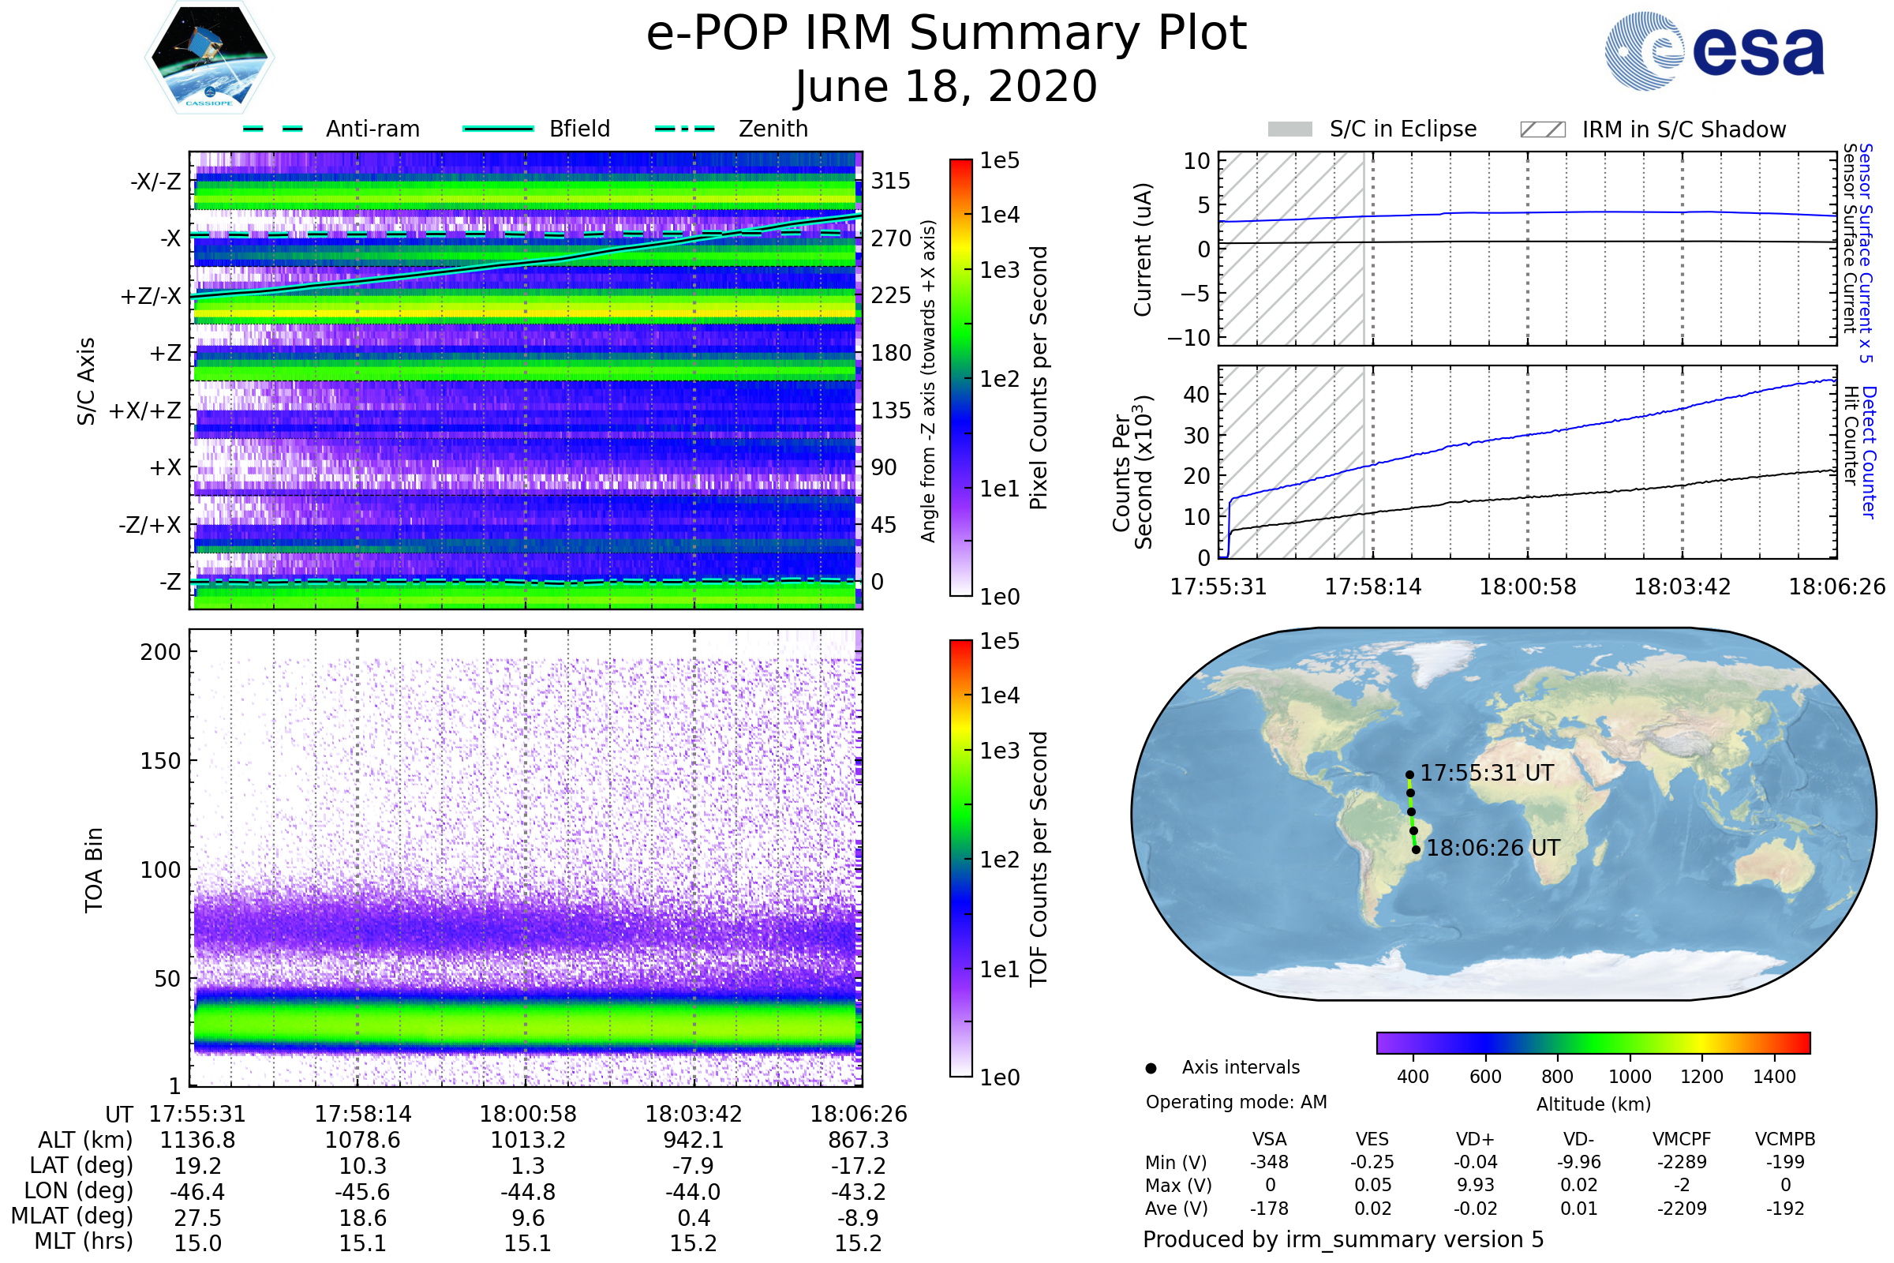Click the ESA logo
The image size is (1894, 1263).
1714,51
